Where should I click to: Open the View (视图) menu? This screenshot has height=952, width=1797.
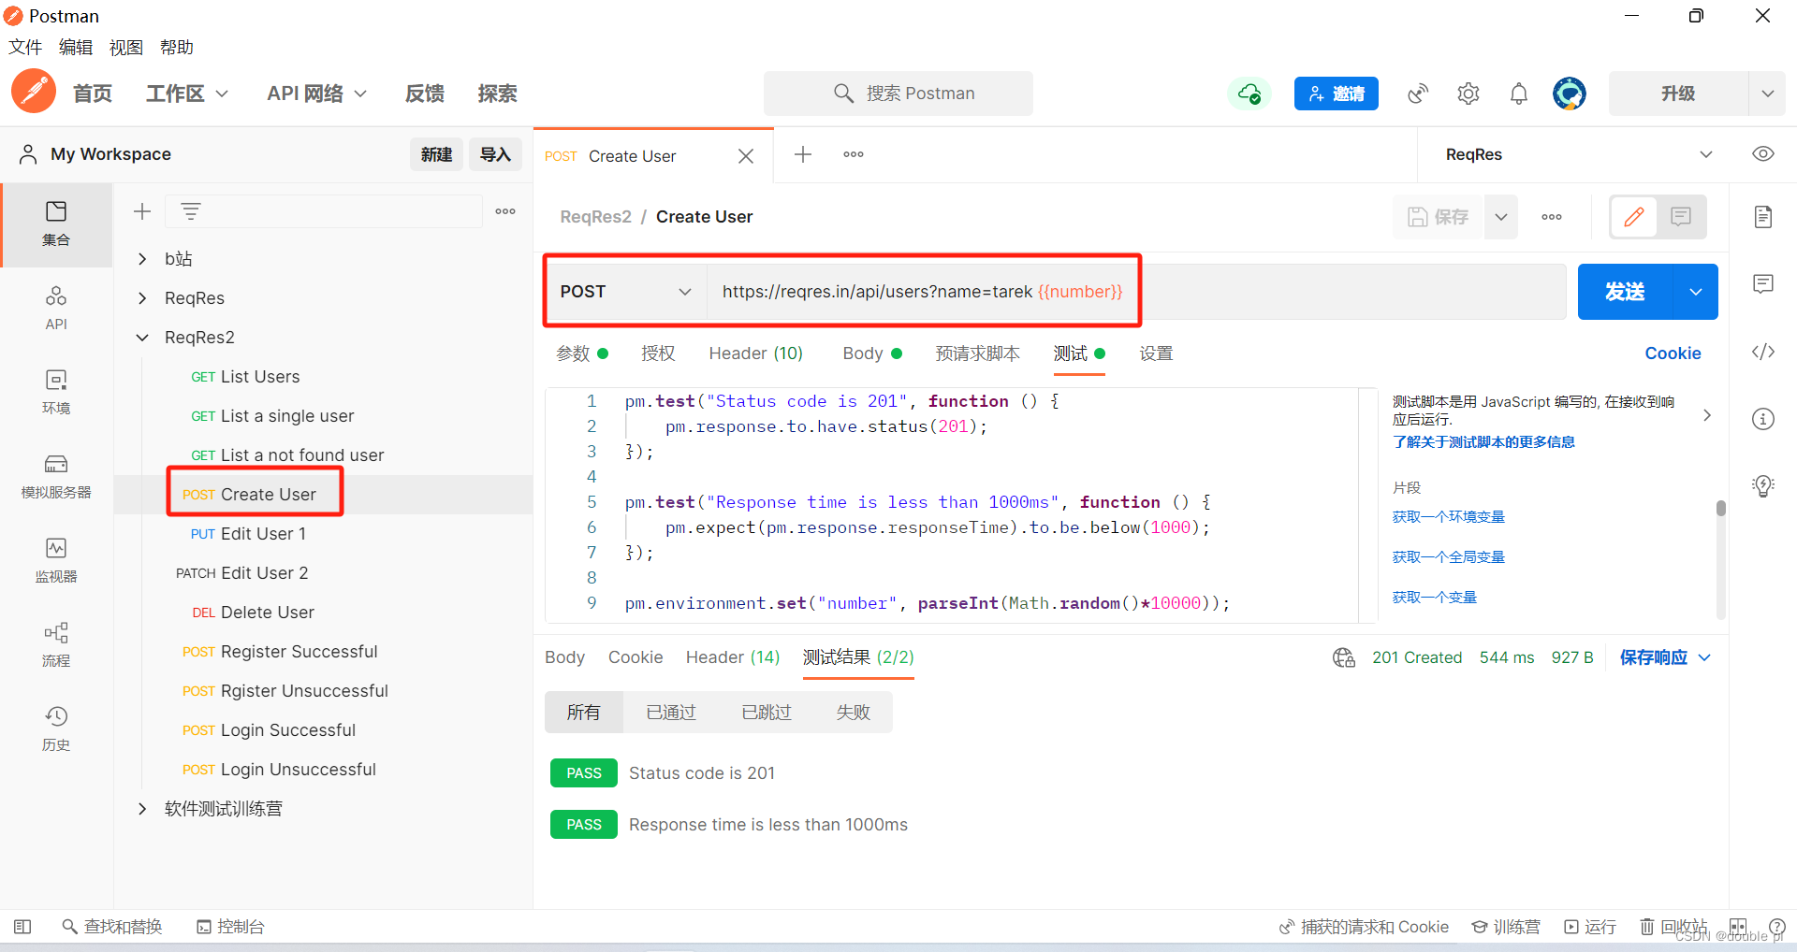(126, 48)
